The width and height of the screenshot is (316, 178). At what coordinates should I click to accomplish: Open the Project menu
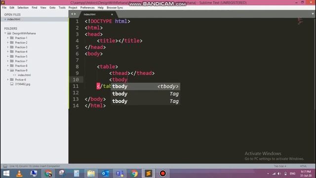(73, 7)
